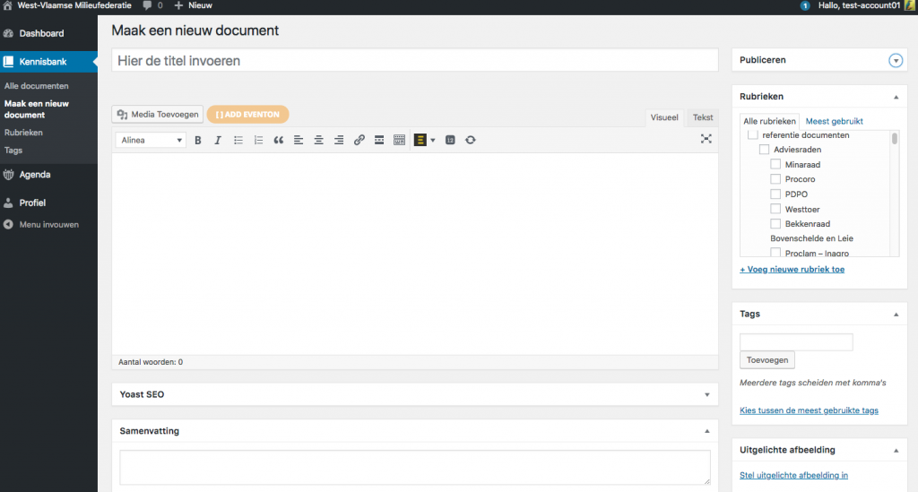918x492 pixels.
Task: Click the ADD EVENTON button
Action: click(247, 114)
